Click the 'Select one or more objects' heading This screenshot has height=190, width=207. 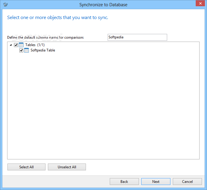pyautogui.click(x=58, y=18)
